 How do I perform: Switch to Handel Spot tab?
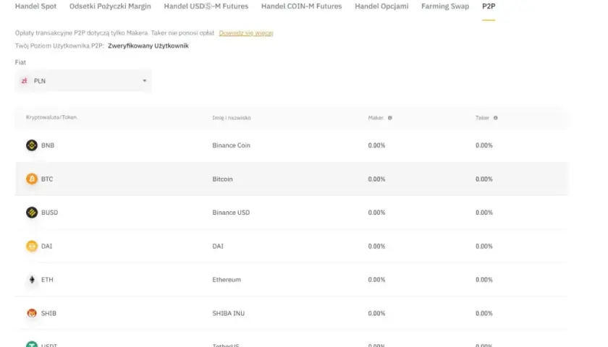tap(35, 7)
